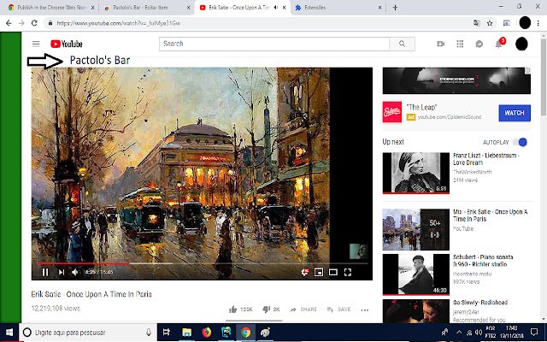Image resolution: width=547 pixels, height=342 pixels.
Task: Open the notifications bell
Action: click(x=499, y=44)
